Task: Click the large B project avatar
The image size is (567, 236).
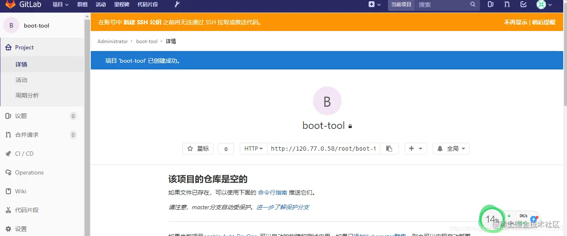Action: pyautogui.click(x=327, y=101)
